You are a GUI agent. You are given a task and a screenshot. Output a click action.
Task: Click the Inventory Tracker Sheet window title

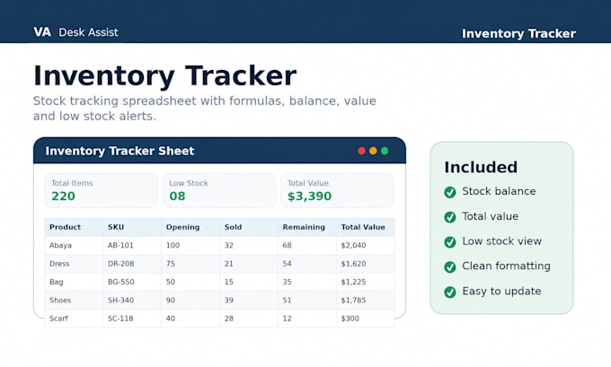(120, 151)
